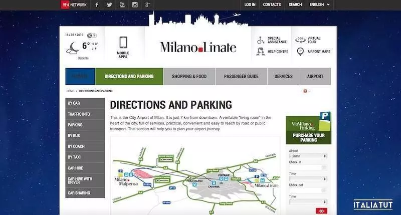401x215 pixels.
Task: Click Fiera Milano marker on map
Action: (x=194, y=184)
